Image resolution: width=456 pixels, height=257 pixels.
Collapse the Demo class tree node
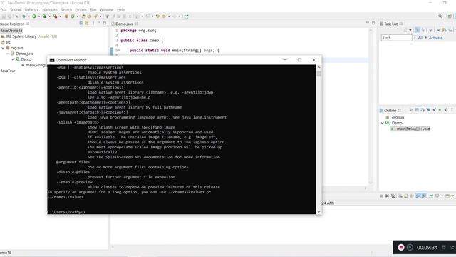13,59
